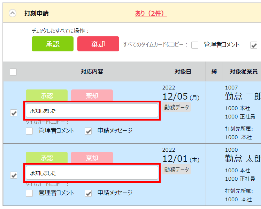Open 勤務データ for 12/05

coord(177,107)
